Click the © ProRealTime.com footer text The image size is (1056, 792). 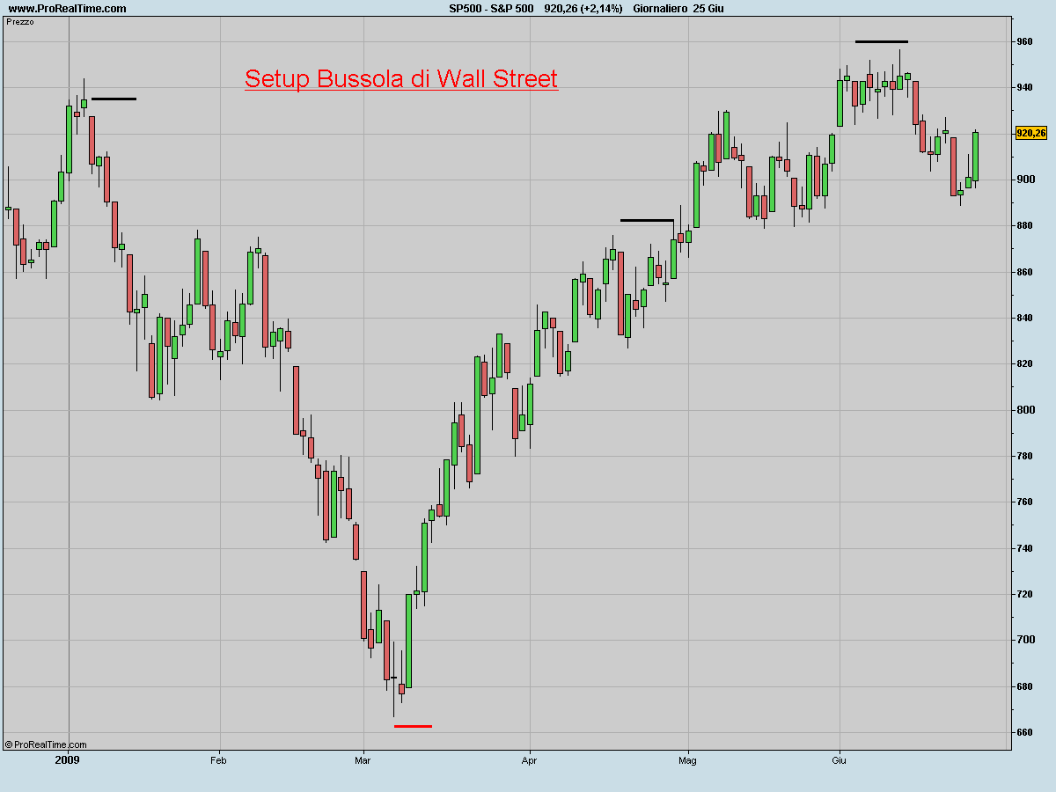pos(45,744)
